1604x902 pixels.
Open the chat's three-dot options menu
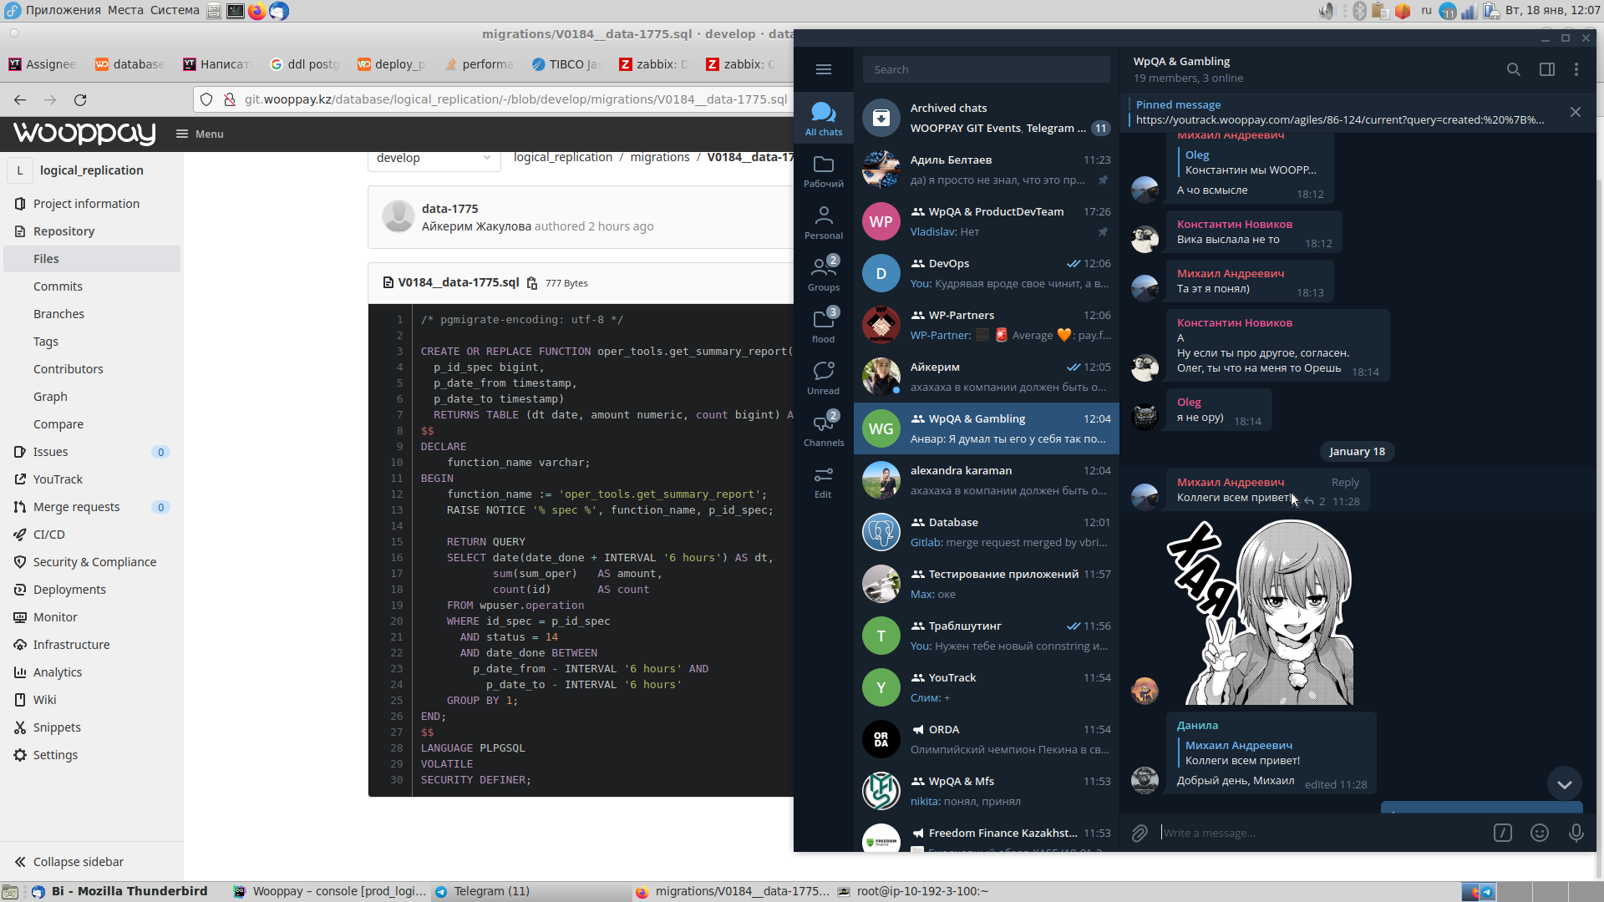tap(1576, 69)
